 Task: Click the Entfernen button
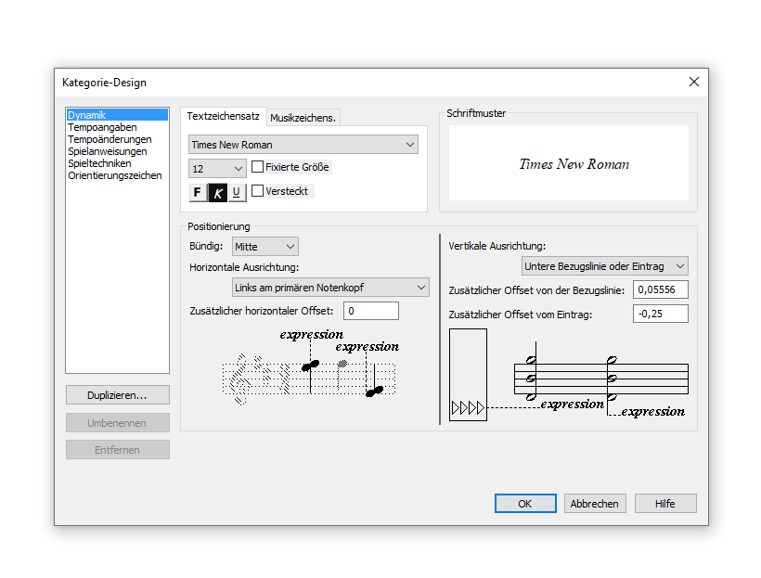point(118,450)
